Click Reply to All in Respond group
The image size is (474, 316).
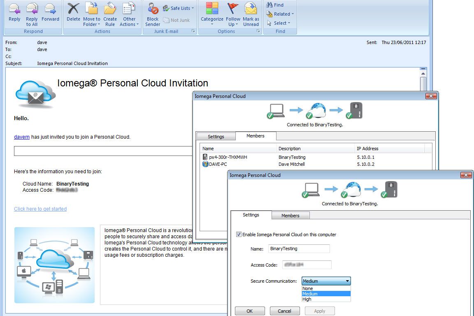tap(32, 14)
